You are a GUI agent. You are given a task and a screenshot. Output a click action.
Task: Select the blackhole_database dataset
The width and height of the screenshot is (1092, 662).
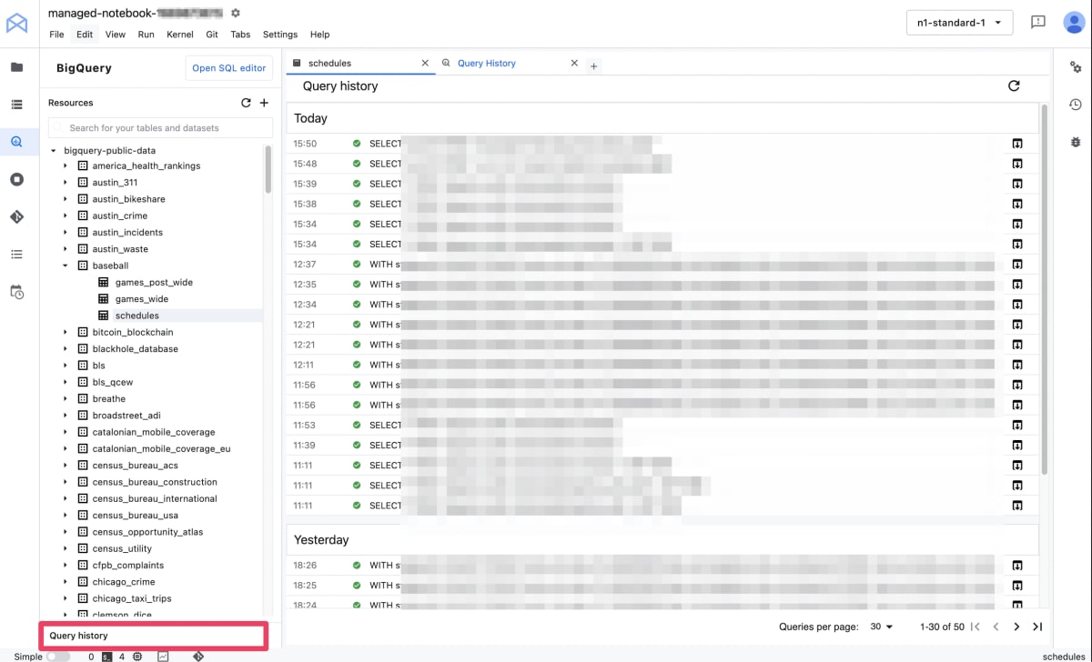(135, 349)
